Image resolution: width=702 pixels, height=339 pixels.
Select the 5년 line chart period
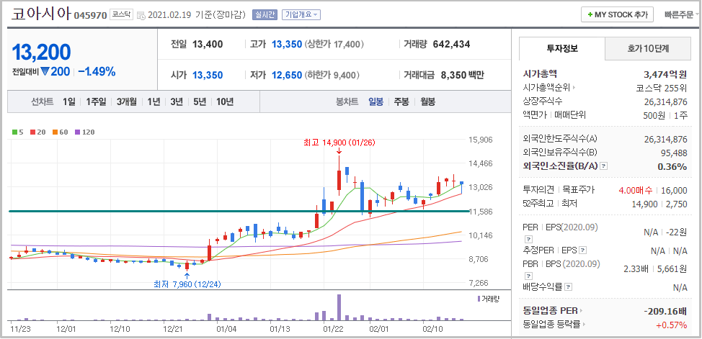[x=200, y=101]
